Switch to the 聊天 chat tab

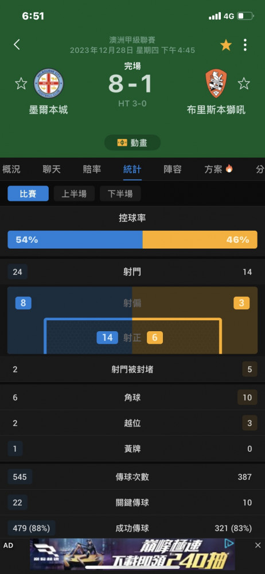(x=52, y=169)
